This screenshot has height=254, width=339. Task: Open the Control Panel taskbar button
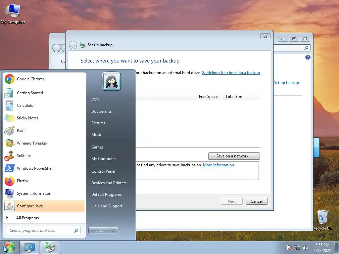pyautogui.click(x=29, y=247)
